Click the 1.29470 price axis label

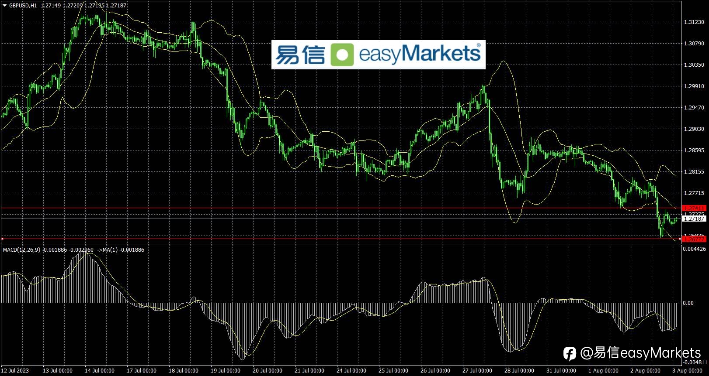pyautogui.click(x=694, y=108)
